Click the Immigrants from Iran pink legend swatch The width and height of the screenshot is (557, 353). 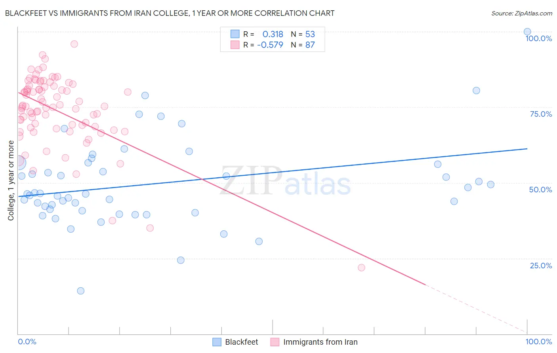[275, 342]
